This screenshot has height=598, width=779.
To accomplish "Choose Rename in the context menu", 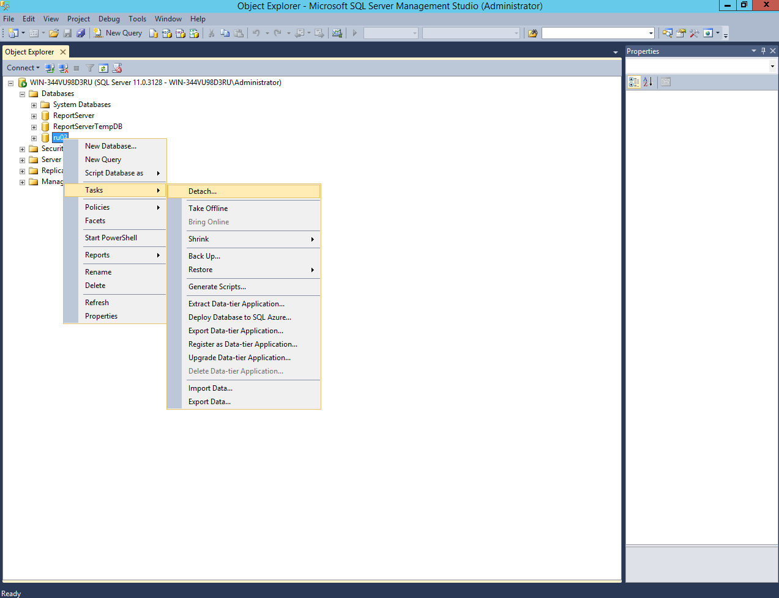I will coord(115,272).
